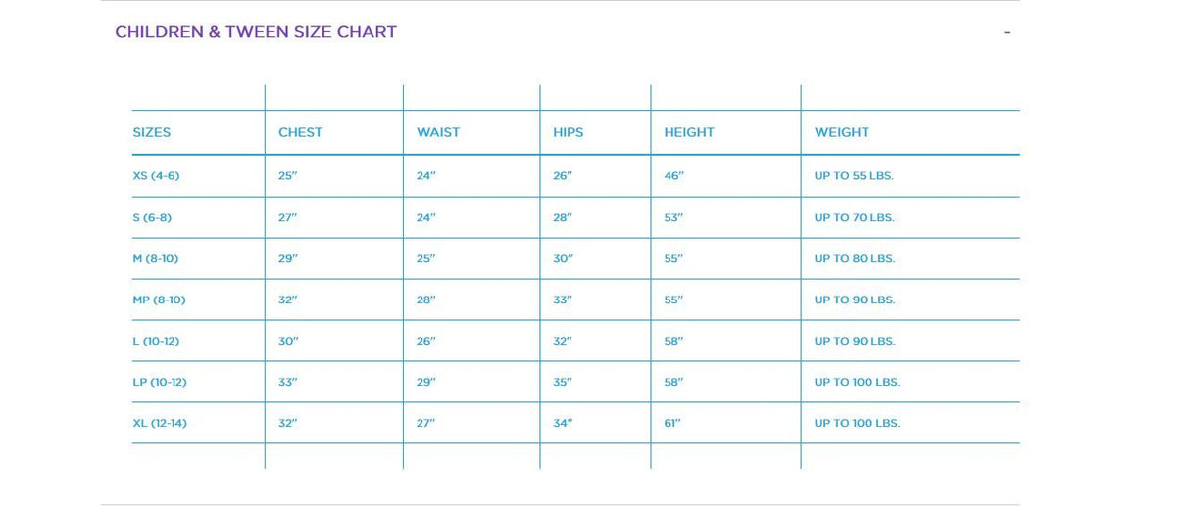
Task: Click the WAIST column header
Action: (437, 132)
